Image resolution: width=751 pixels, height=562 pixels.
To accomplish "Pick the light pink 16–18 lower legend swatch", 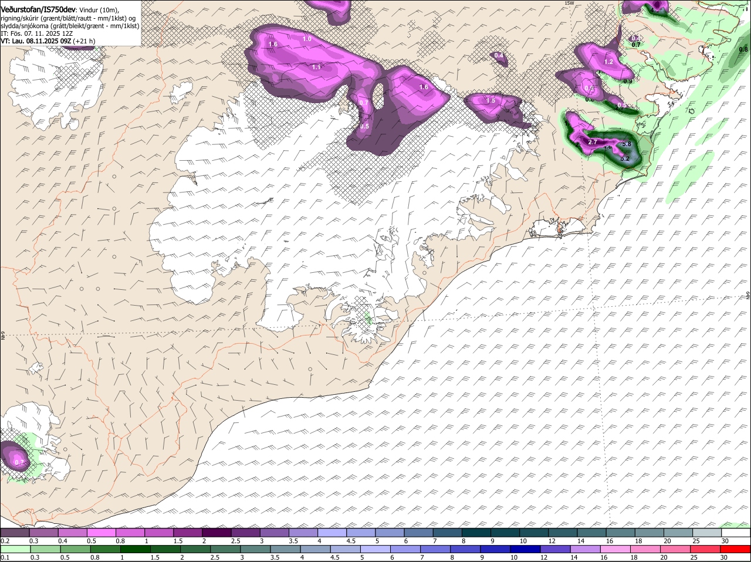I will (615, 549).
